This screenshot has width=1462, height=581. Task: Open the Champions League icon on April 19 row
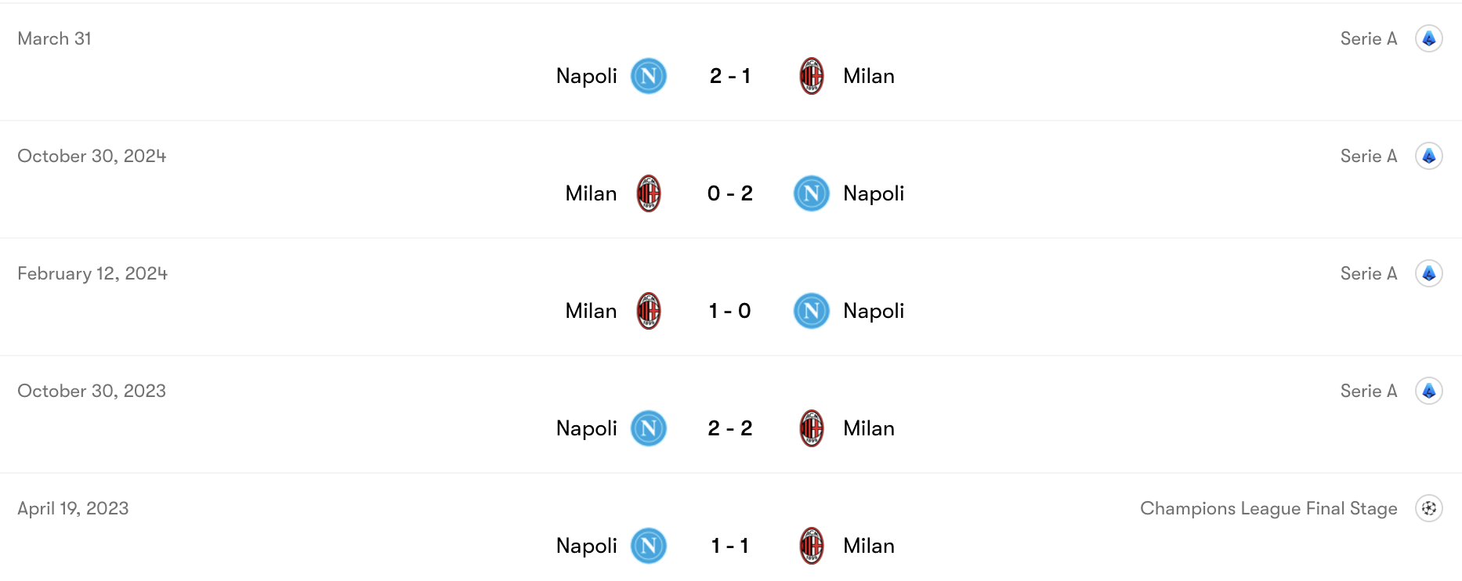click(1429, 507)
